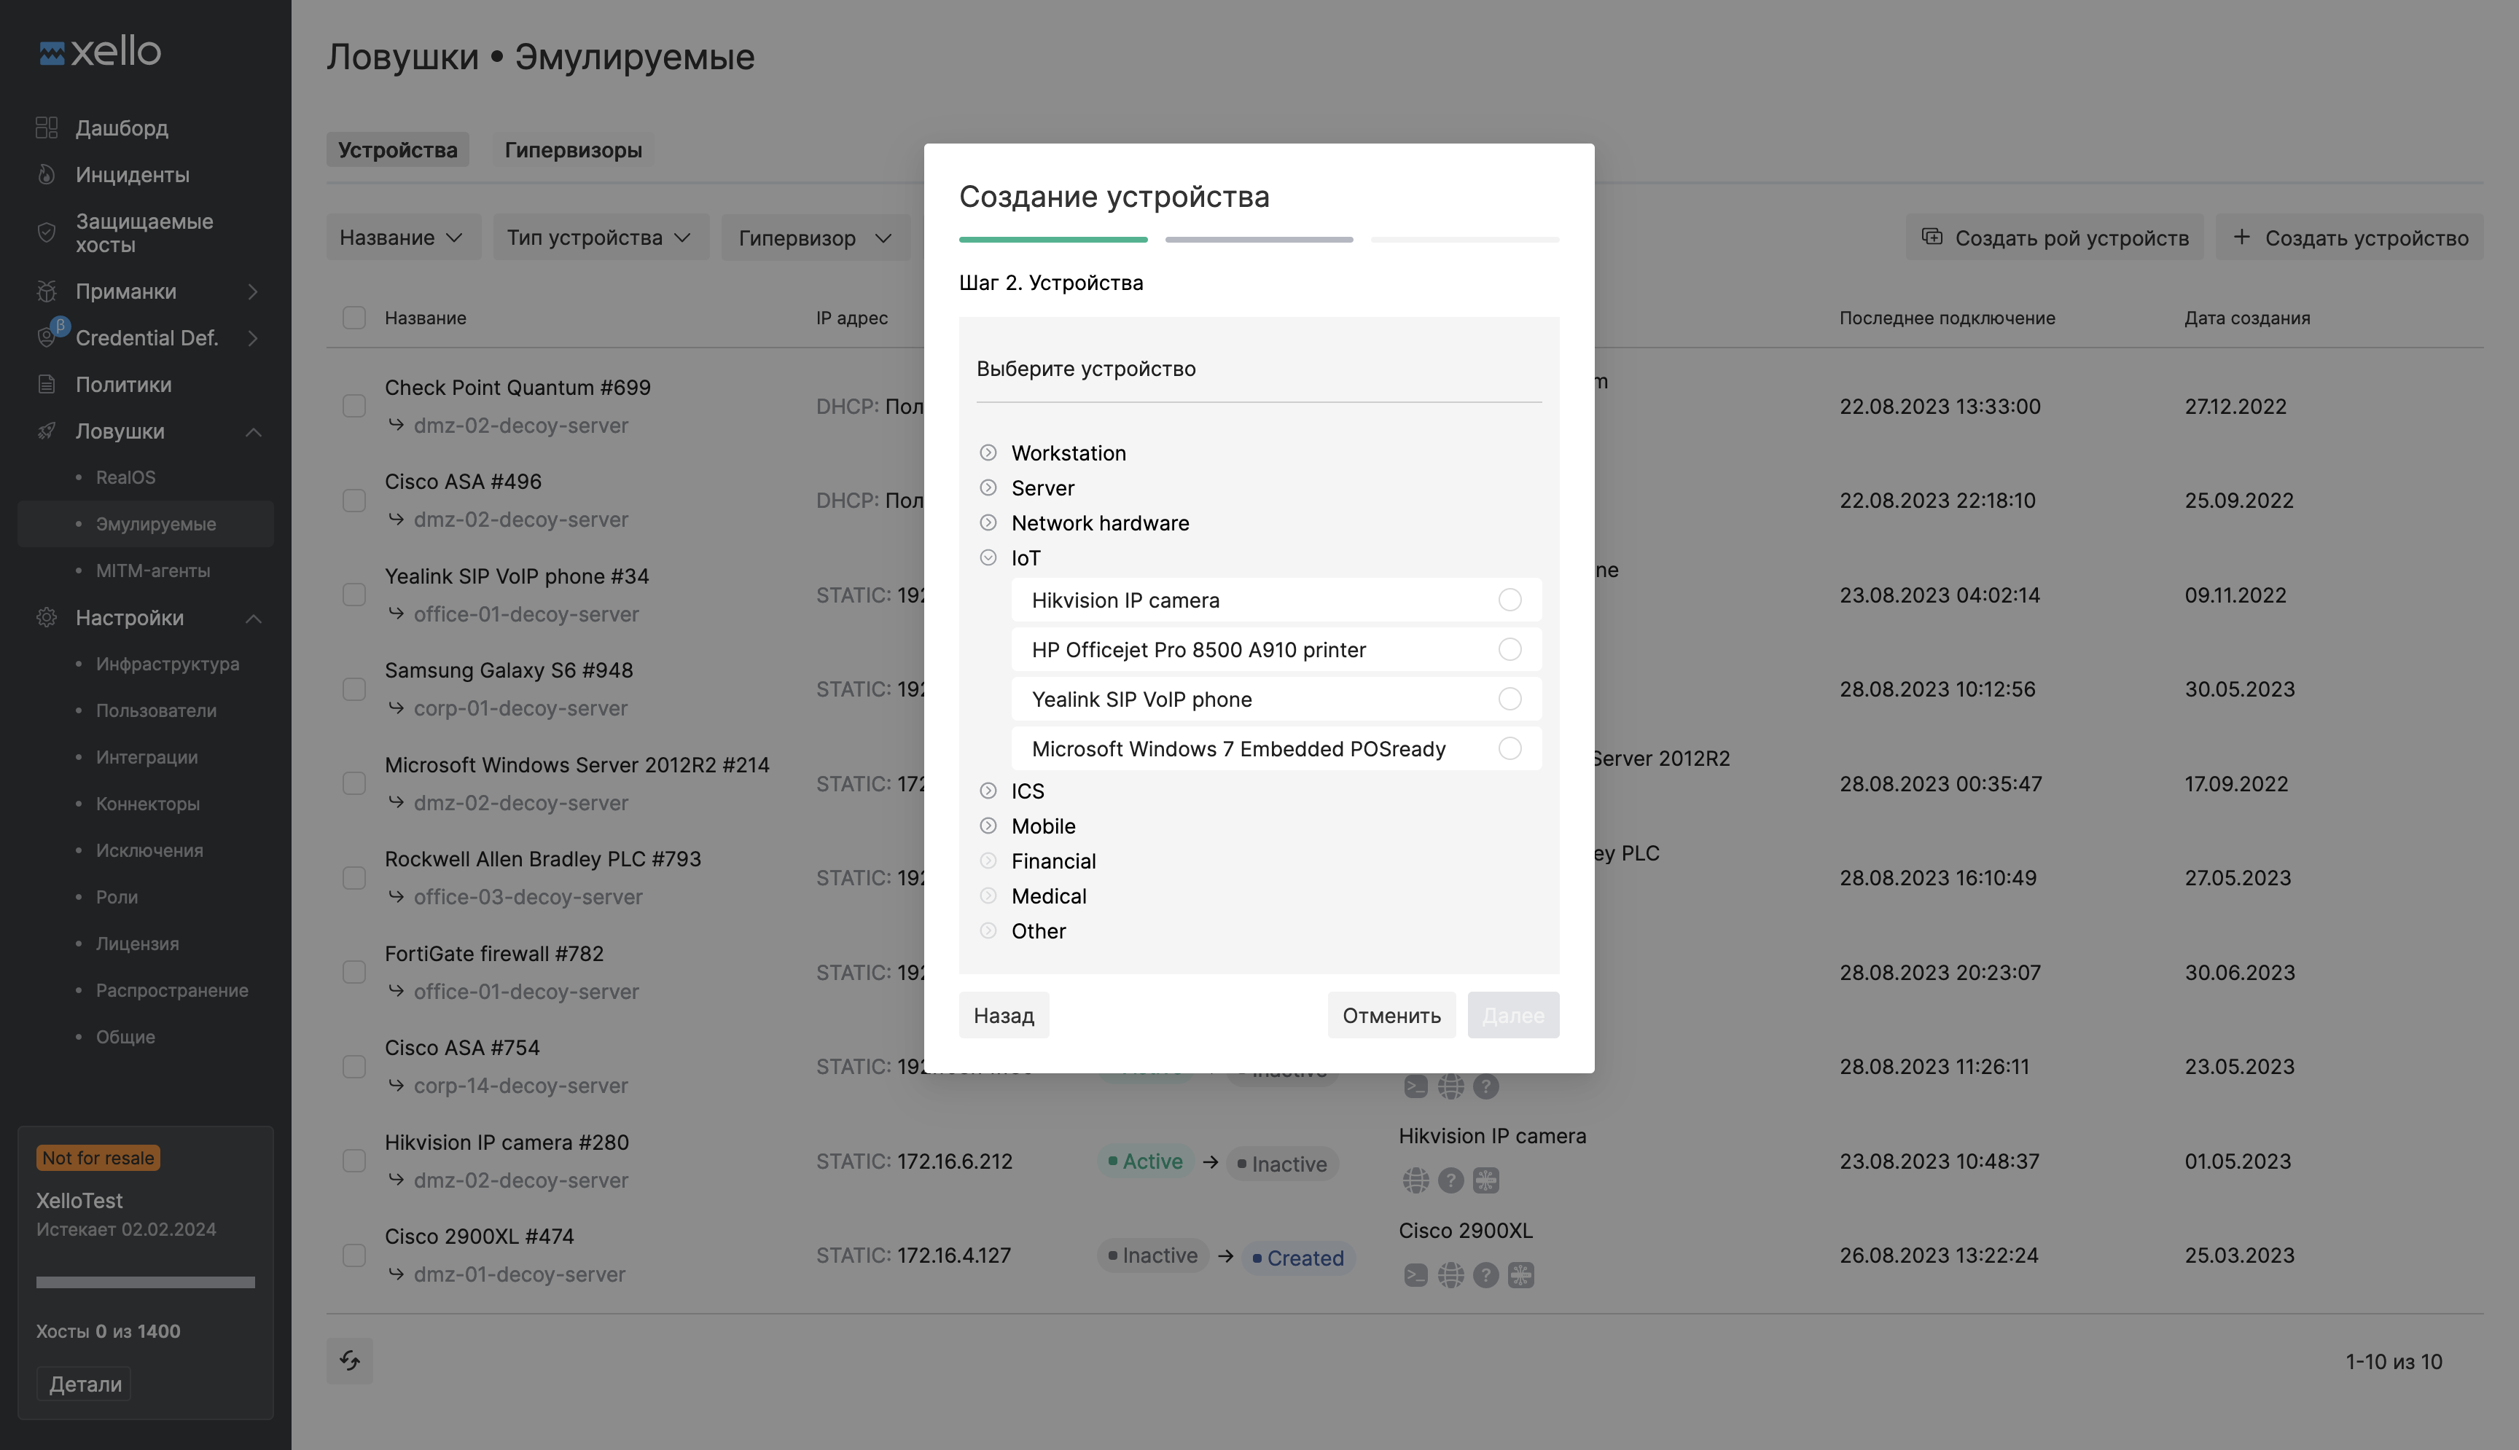Open the MITM-агенты menu item
2519x1450 pixels.
coord(152,571)
